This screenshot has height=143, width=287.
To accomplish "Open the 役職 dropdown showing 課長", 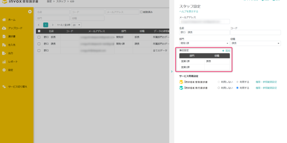I will click(256, 43).
